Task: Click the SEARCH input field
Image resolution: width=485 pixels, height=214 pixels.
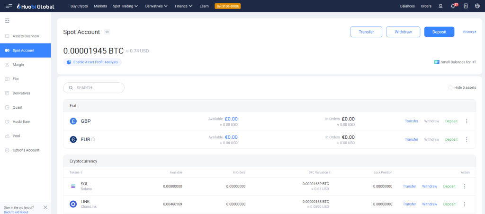Action: pos(94,88)
